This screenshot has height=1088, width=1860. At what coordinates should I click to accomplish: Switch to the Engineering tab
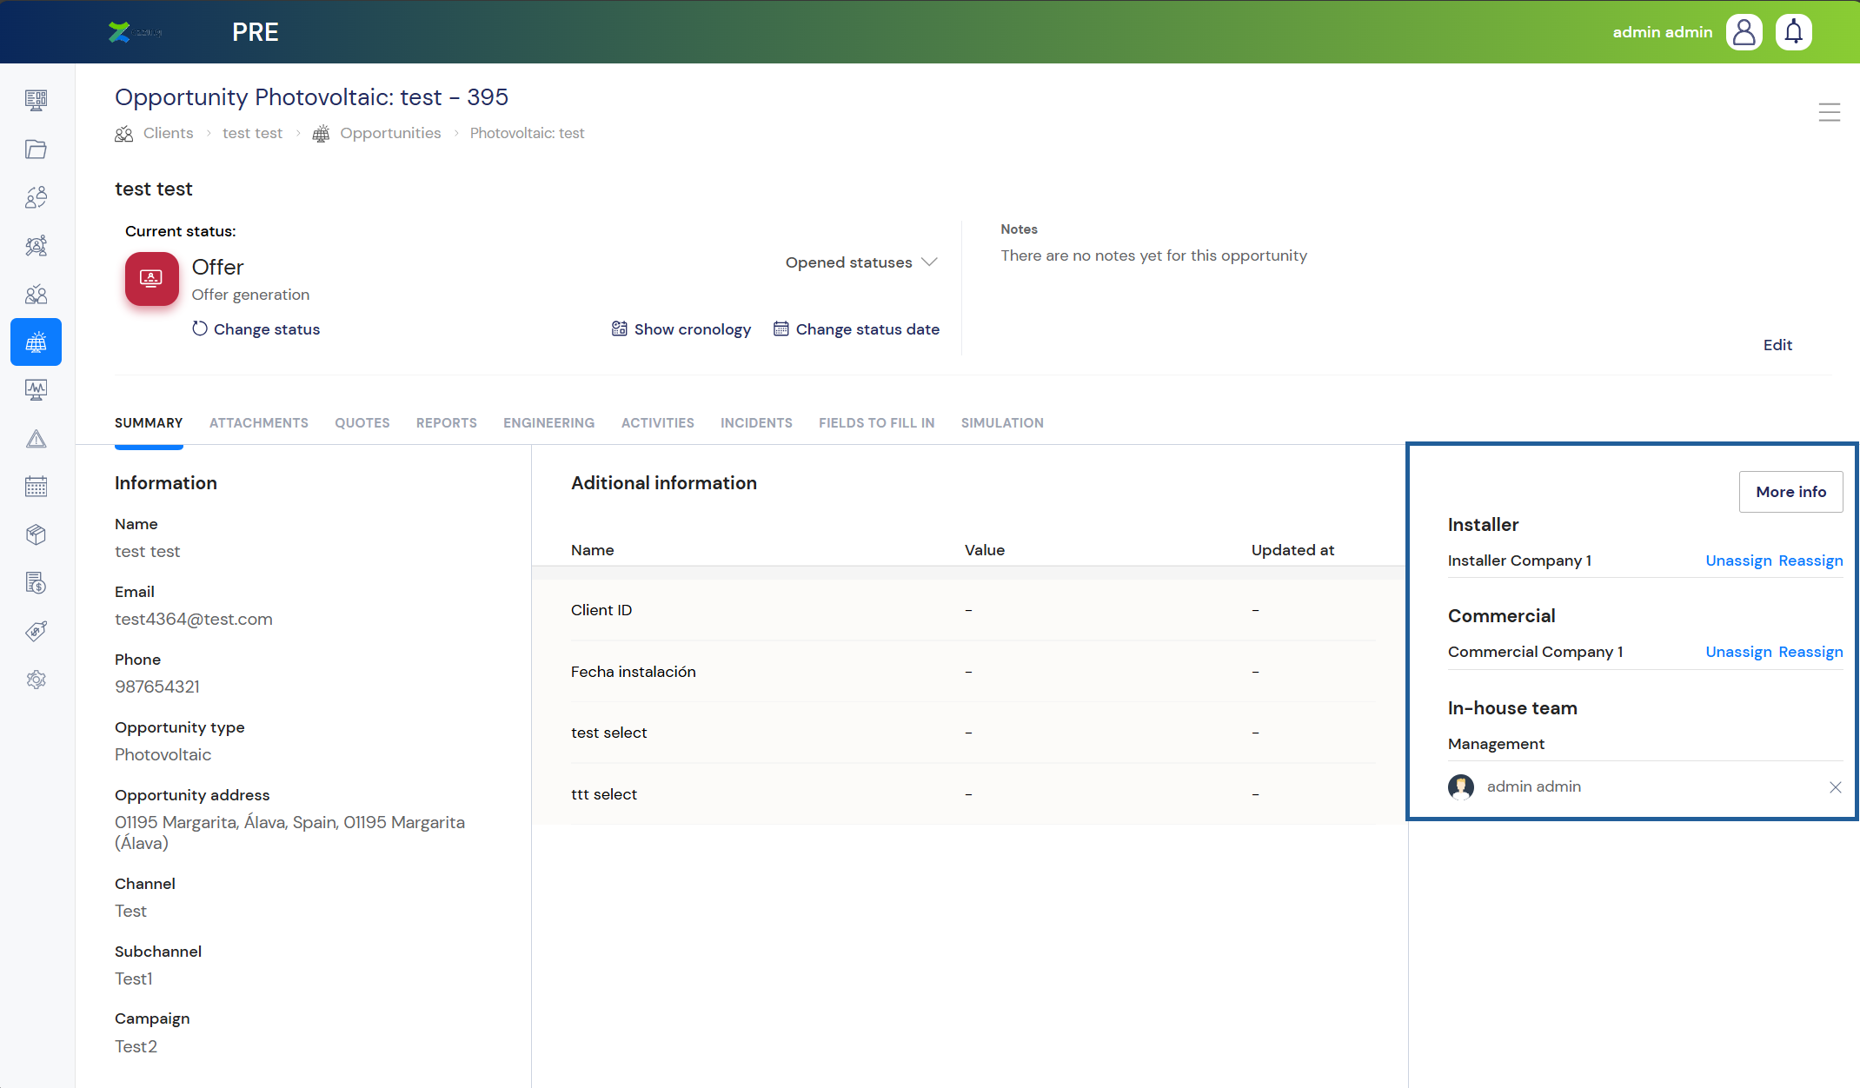(x=549, y=423)
